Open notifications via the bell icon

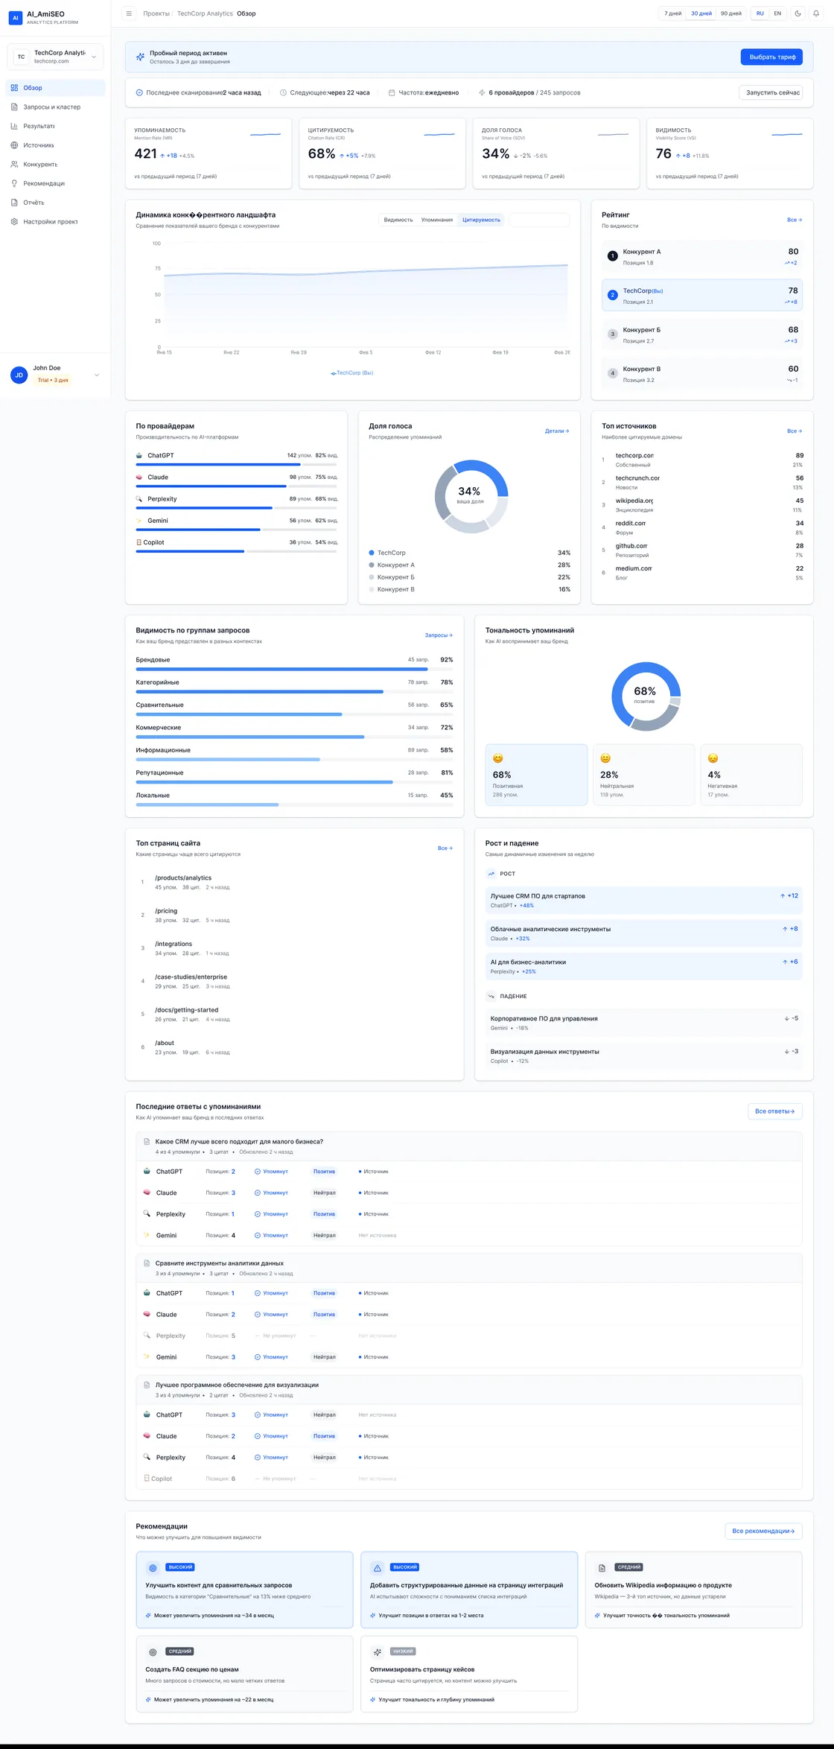[x=817, y=13]
